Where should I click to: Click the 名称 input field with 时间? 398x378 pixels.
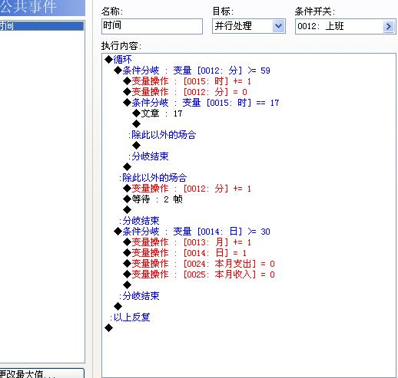coord(152,26)
